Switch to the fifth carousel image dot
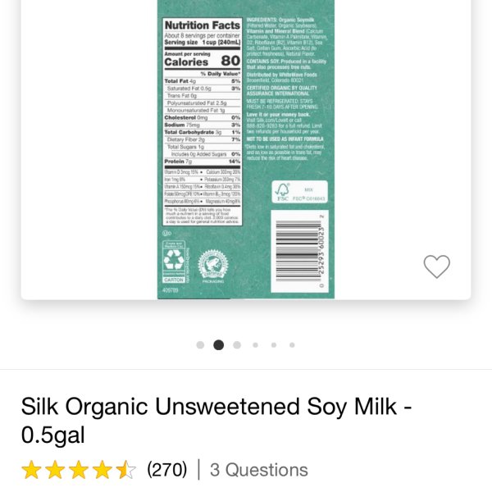 tap(274, 345)
